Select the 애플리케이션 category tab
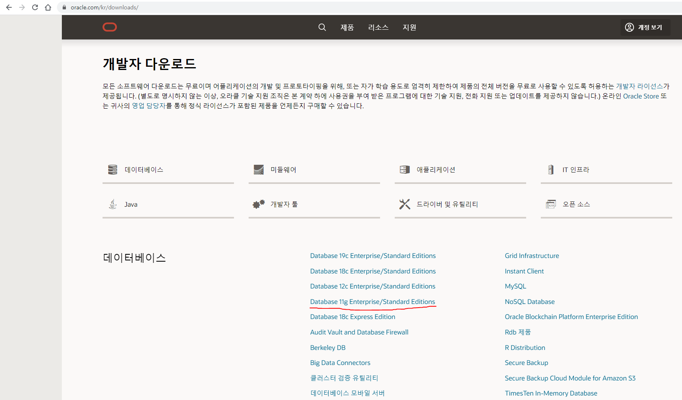 460,170
